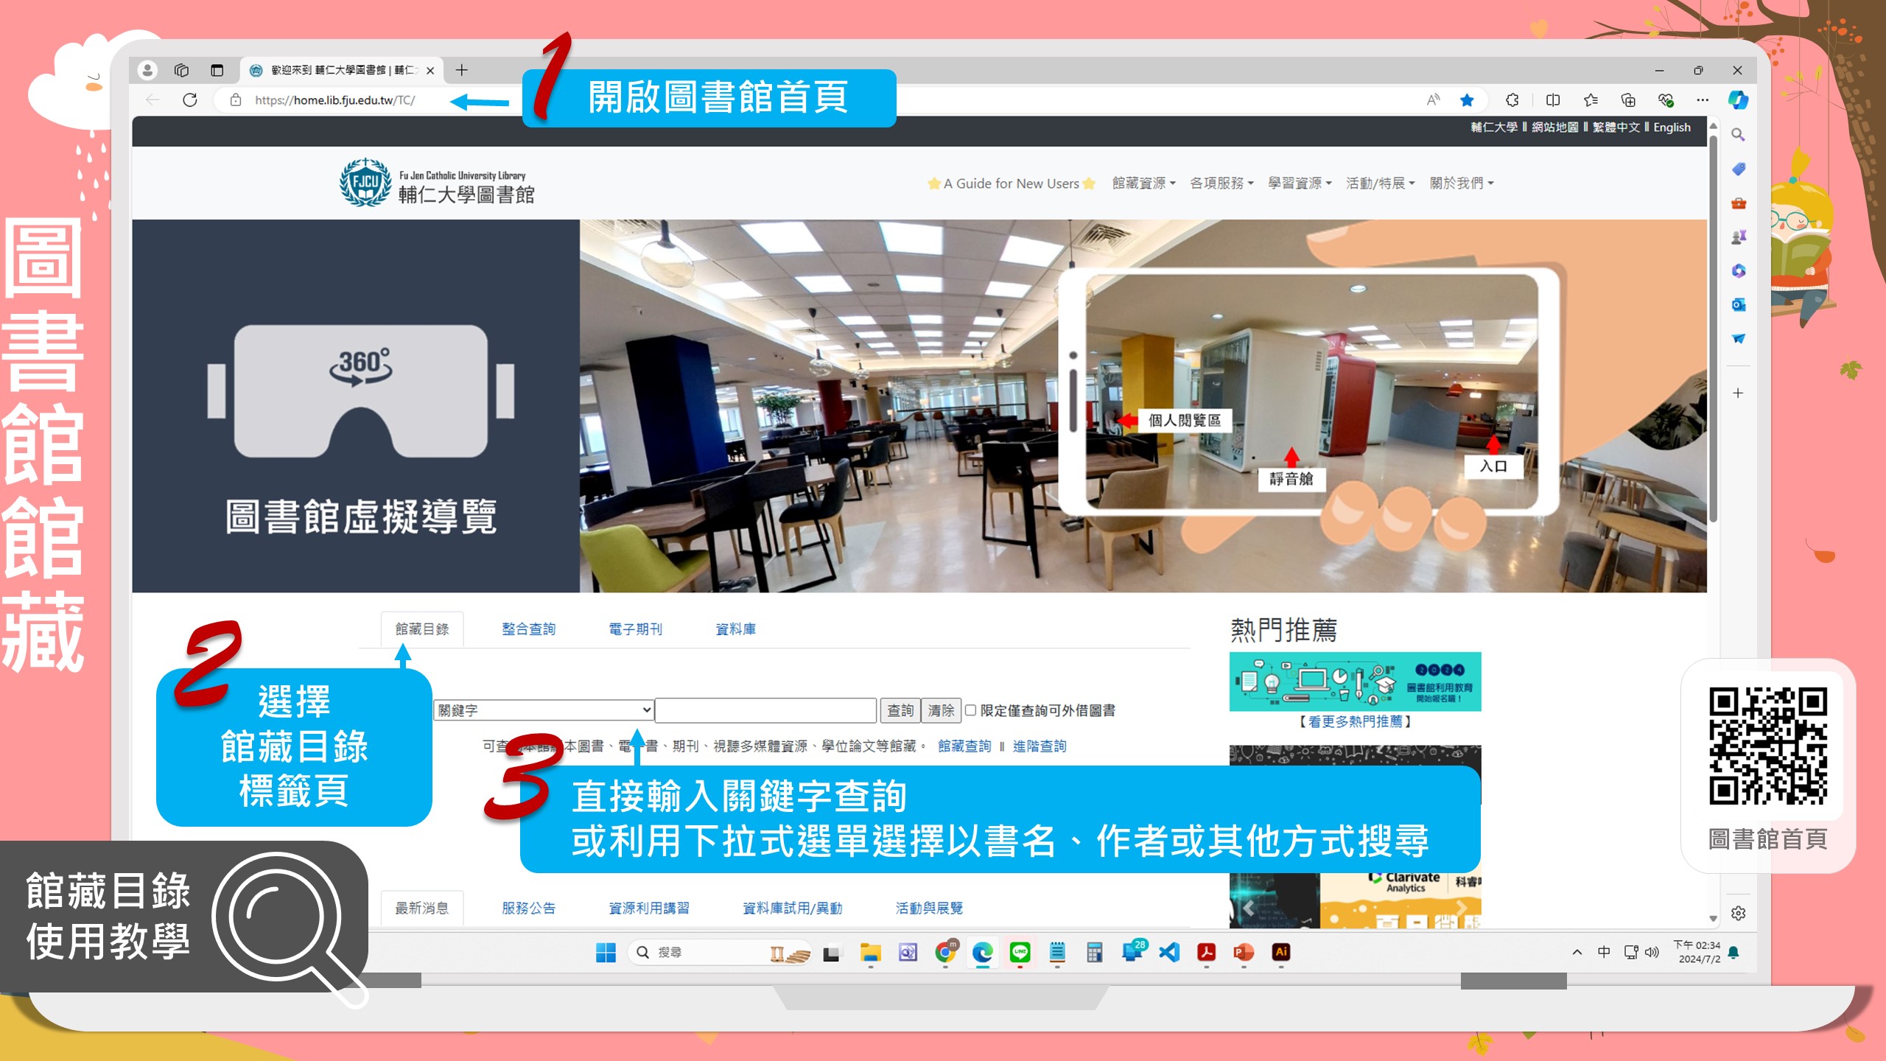Switch to the 整合查詢 tab
The image size is (1886, 1061).
(x=527, y=628)
